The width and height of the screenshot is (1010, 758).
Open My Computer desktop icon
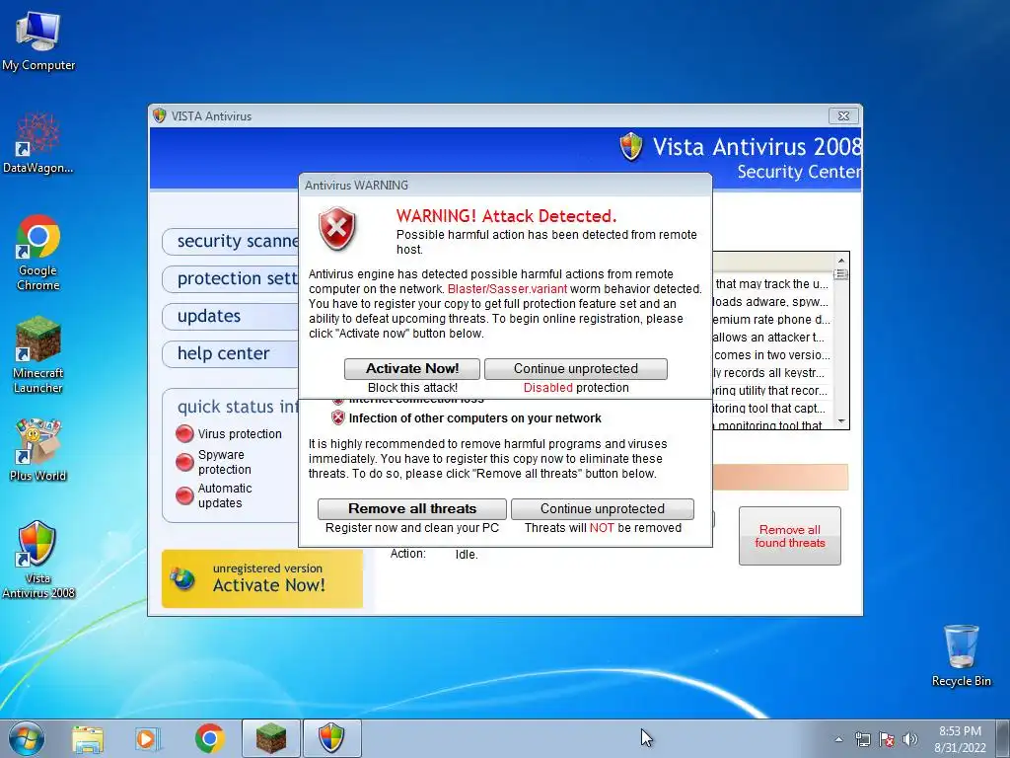pyautogui.click(x=38, y=39)
